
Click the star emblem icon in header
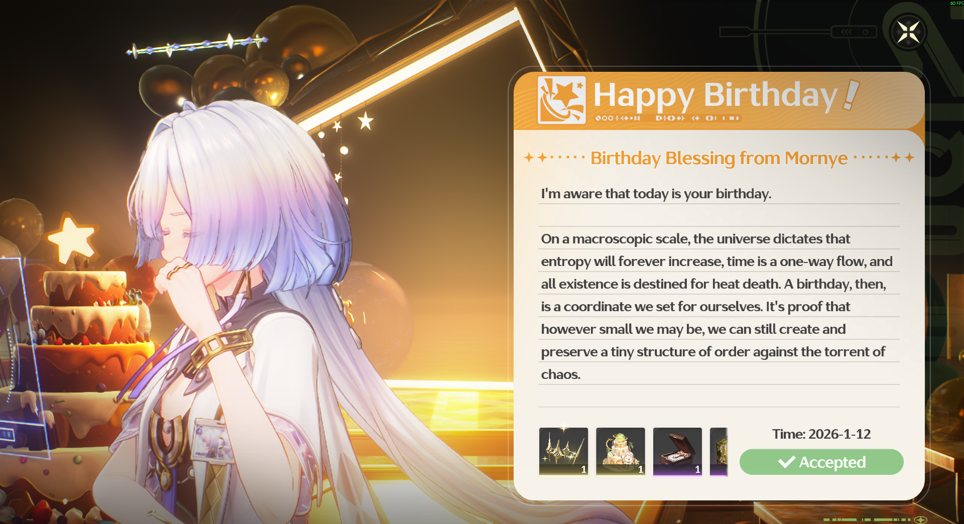pyautogui.click(x=562, y=100)
